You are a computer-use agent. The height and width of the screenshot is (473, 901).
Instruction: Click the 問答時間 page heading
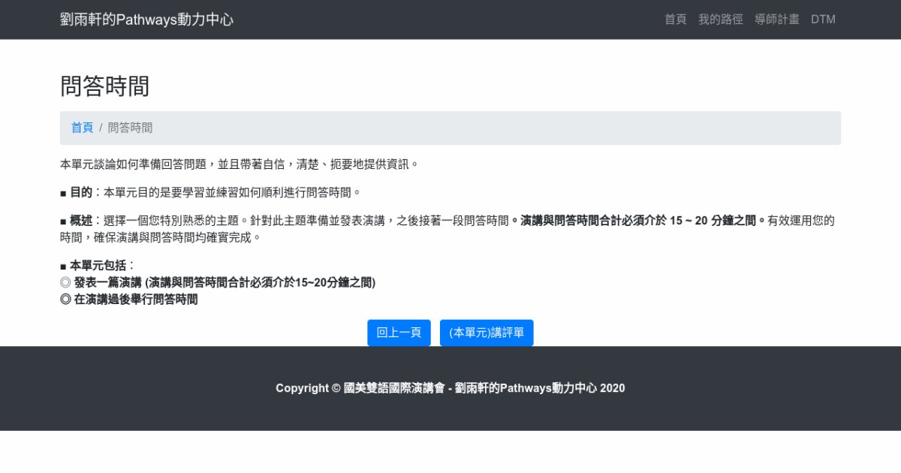(x=104, y=86)
